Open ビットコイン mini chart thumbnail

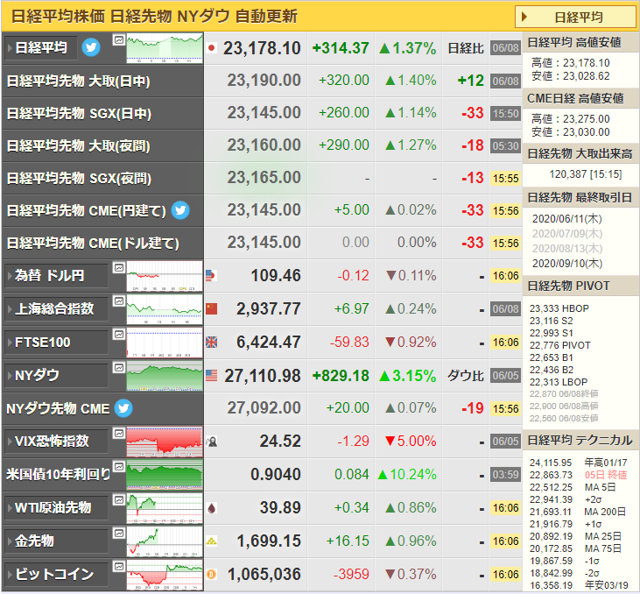coord(165,575)
